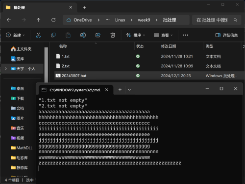Screen dimensions: 245x184
Task: Click OneDrive in the address bar
Action: coord(83,20)
